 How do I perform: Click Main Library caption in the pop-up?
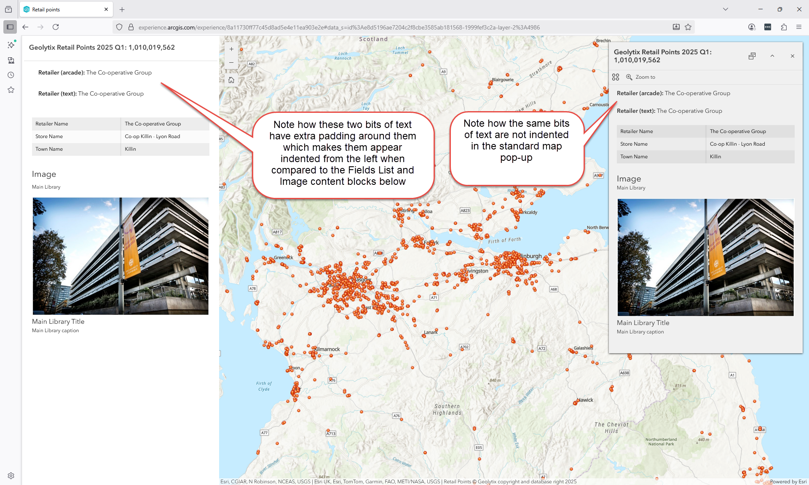640,332
